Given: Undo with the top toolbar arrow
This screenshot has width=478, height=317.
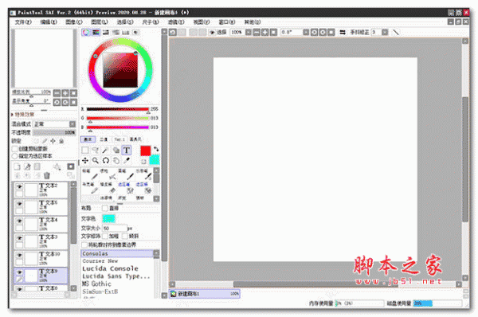Looking at the screenshot, I should (x=173, y=33).
